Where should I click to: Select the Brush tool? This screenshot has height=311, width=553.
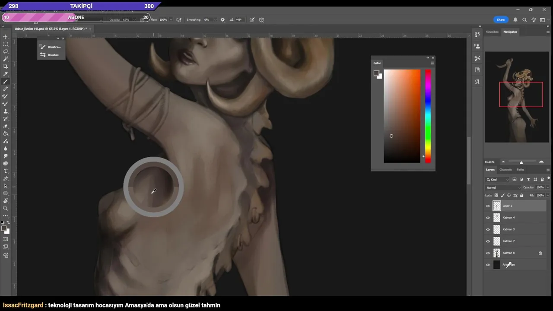(x=6, y=81)
